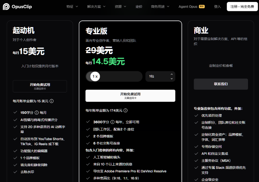Toggle the 1x billing switch
This screenshot has height=182, width=259.
[x=114, y=76]
